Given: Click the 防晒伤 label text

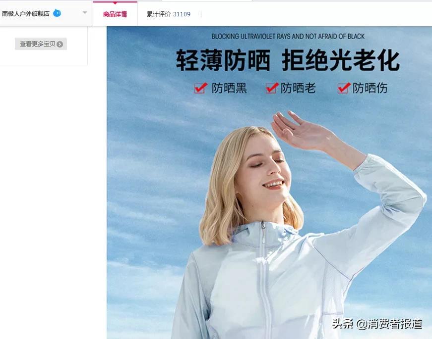Looking at the screenshot, I should click(370, 88).
